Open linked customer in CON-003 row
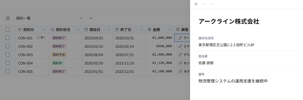Image resolution: width=303 pixels, height=100 pixels. coord(183,55)
